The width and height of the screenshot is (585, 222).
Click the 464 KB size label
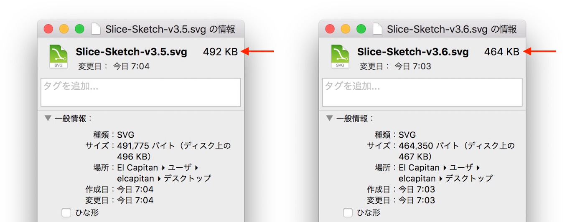pos(501,52)
